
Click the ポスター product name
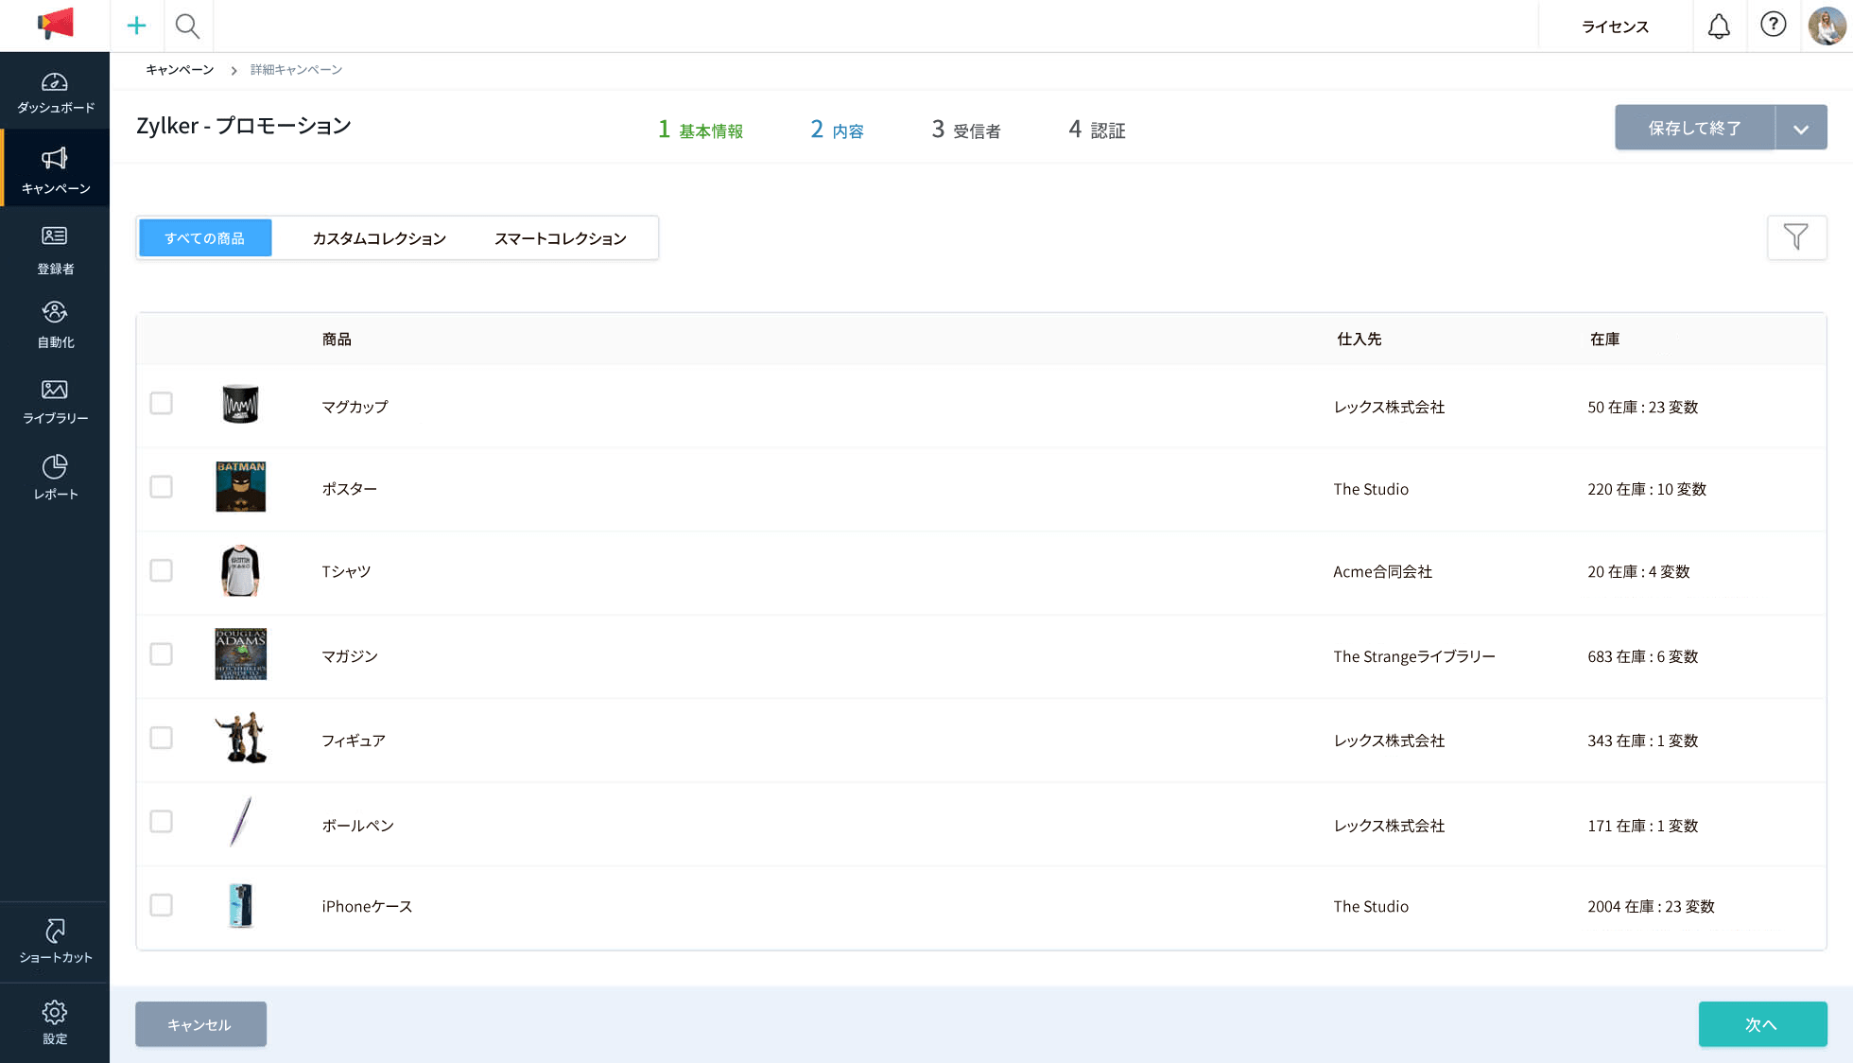(349, 490)
